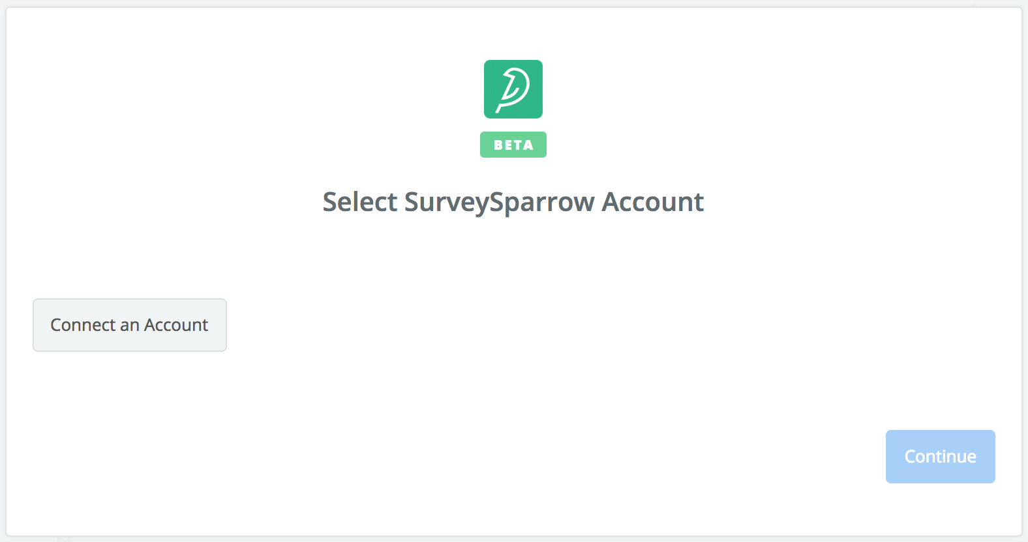Screen dimensions: 1028x542
Task: Select the white bird glyph in logo
Action: click(513, 90)
